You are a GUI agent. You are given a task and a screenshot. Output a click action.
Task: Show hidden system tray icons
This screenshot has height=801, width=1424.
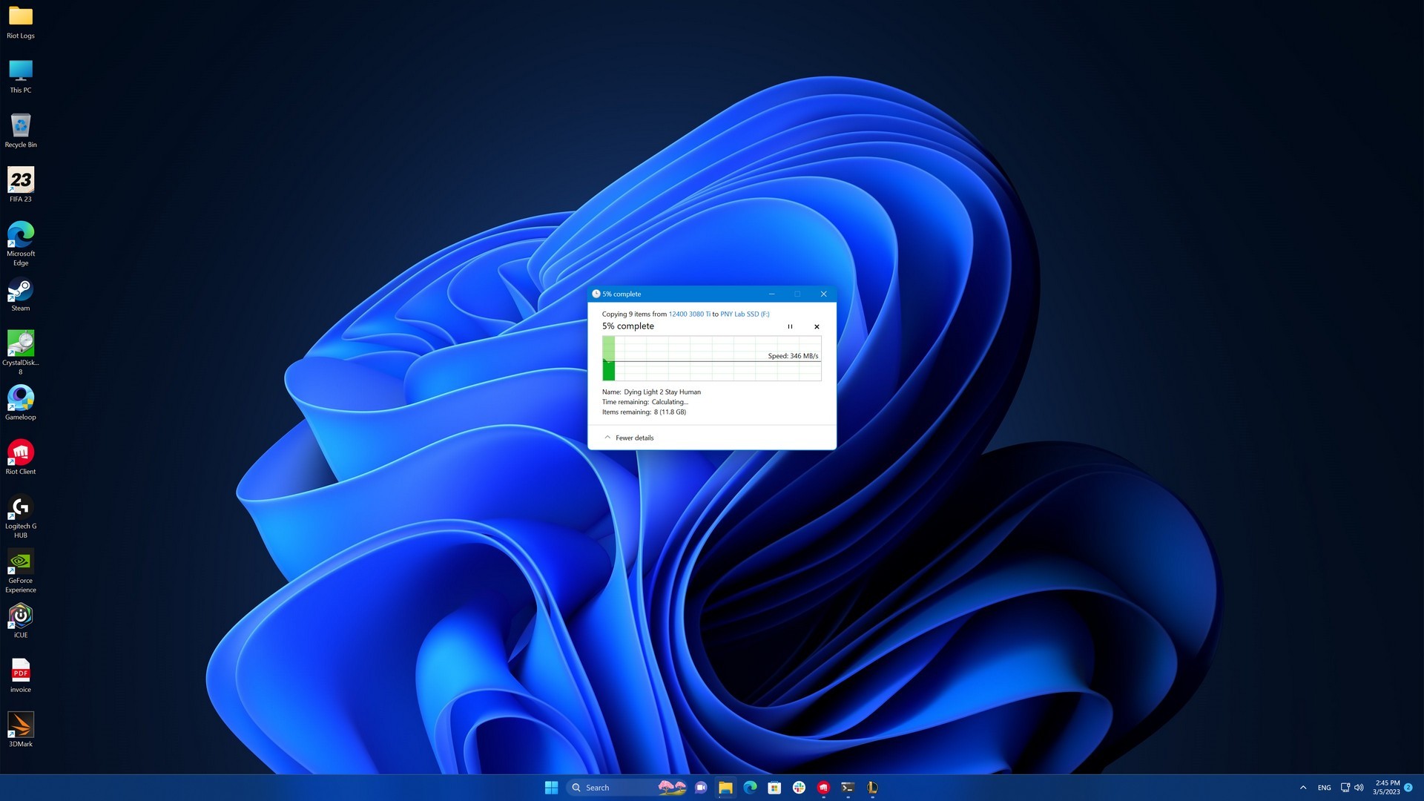(1303, 788)
